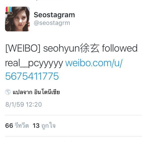Image resolution: width=142 pixels, height=142 pixels.
Task: Click the rainbow Instagram badge on avatar
Action: [x=9, y=9]
